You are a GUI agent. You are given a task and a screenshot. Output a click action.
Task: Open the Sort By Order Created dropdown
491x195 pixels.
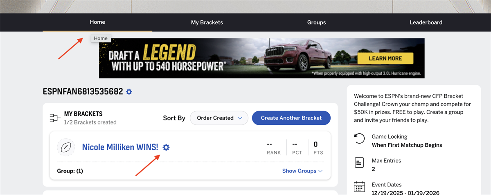click(x=219, y=118)
